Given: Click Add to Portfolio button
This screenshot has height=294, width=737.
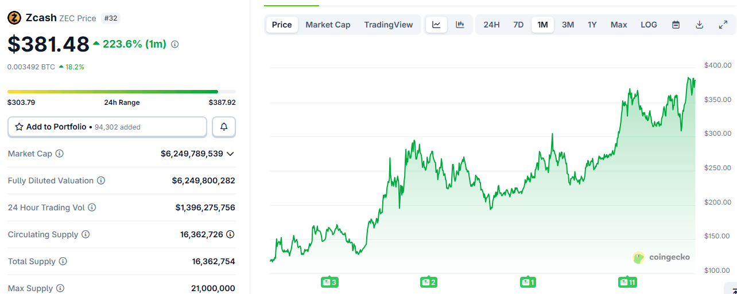Looking at the screenshot, I should pyautogui.click(x=107, y=127).
